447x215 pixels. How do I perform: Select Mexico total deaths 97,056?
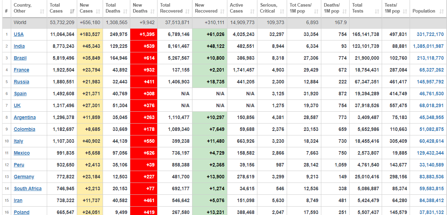coord(120,153)
